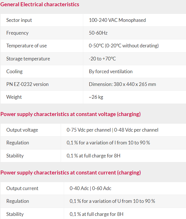Click the 0-40 Adc | 0-60 Adc value

(x=91, y=188)
